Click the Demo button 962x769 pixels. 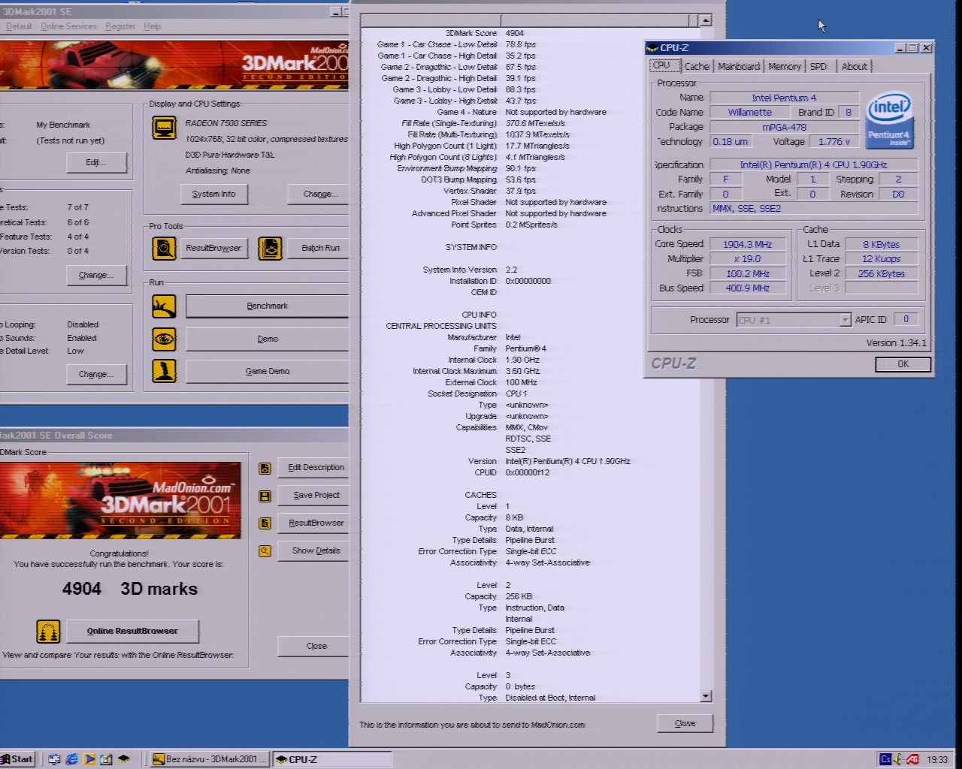click(x=268, y=339)
